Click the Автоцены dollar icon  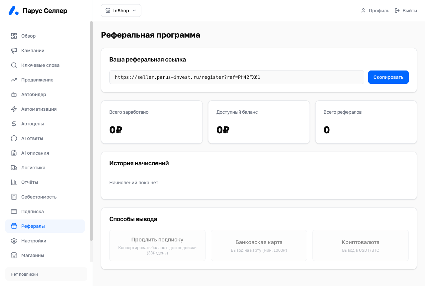coord(14,124)
